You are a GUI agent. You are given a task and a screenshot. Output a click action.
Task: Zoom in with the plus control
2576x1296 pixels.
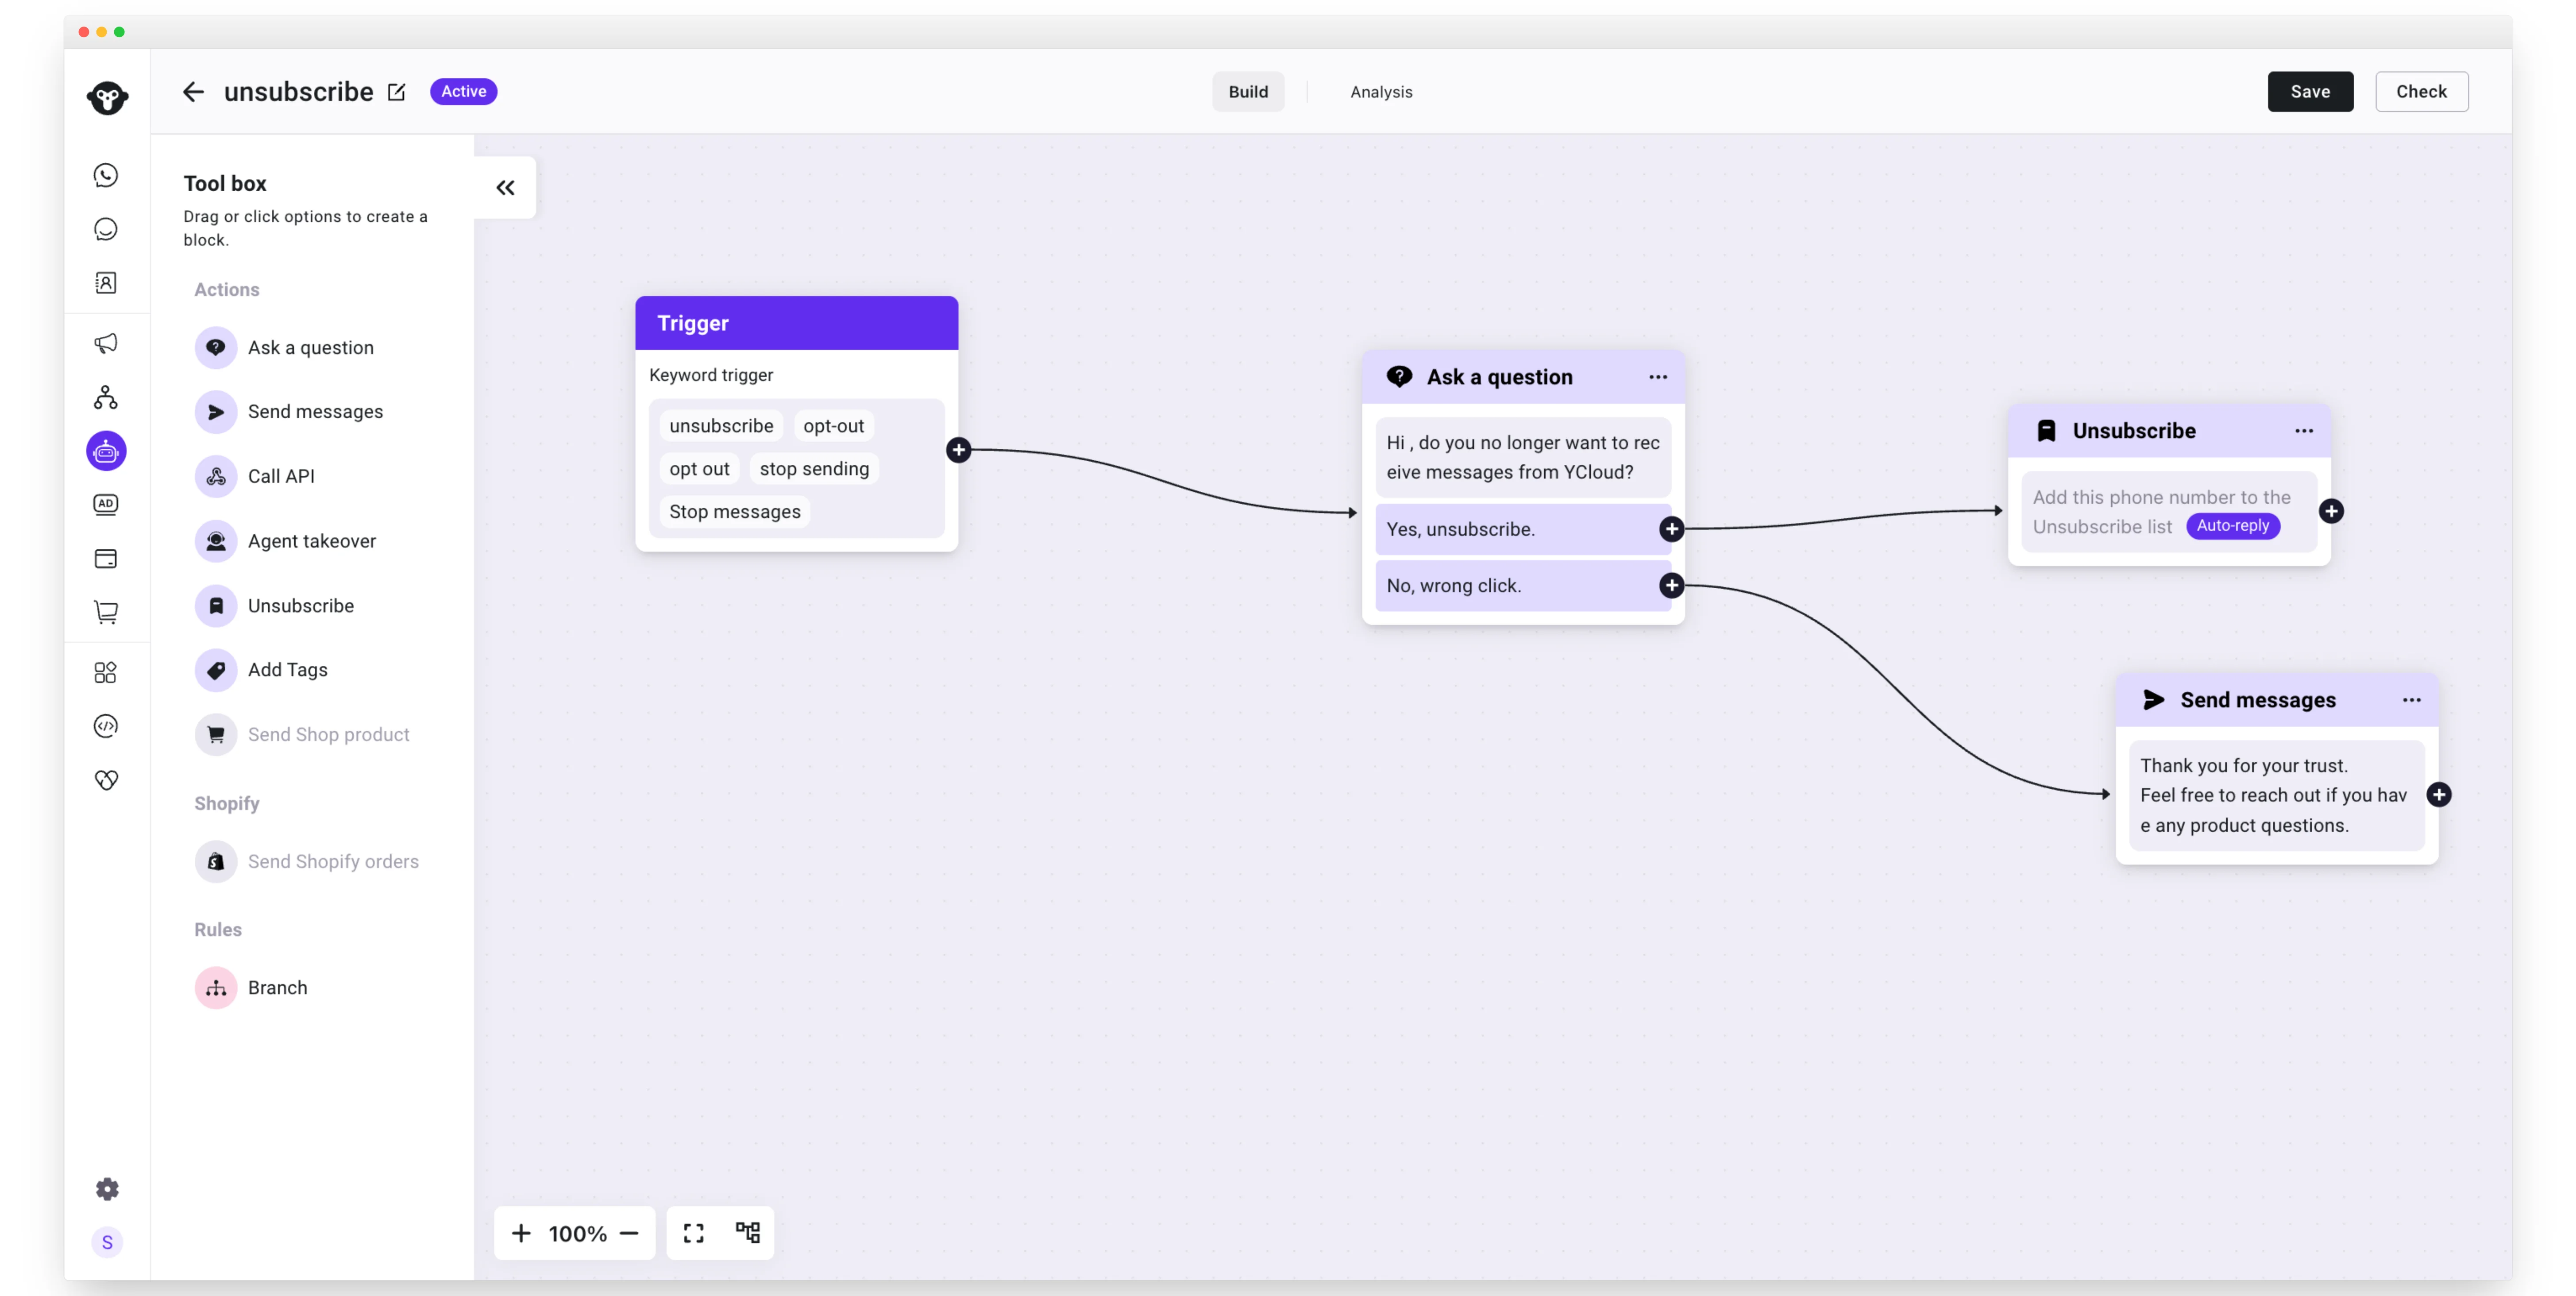(x=521, y=1233)
